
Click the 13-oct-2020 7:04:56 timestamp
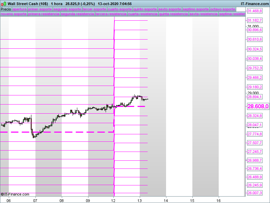click(x=115, y=4)
